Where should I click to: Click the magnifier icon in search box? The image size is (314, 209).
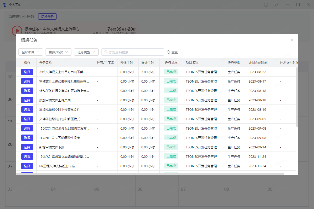[106, 52]
